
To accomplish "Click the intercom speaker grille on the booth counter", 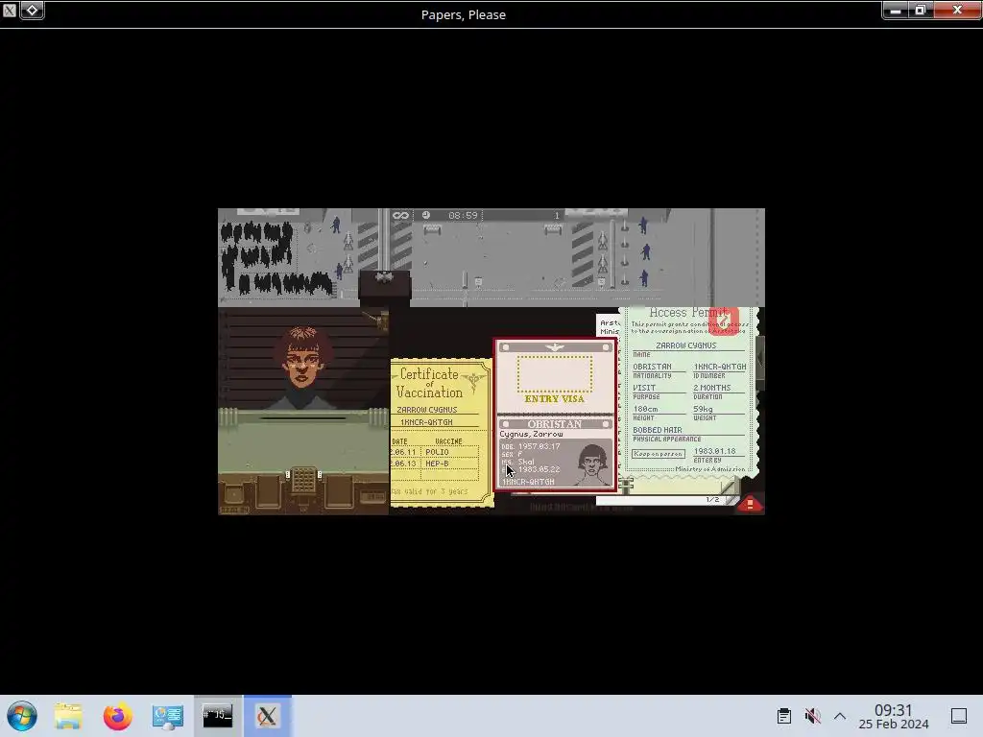I will click(303, 480).
